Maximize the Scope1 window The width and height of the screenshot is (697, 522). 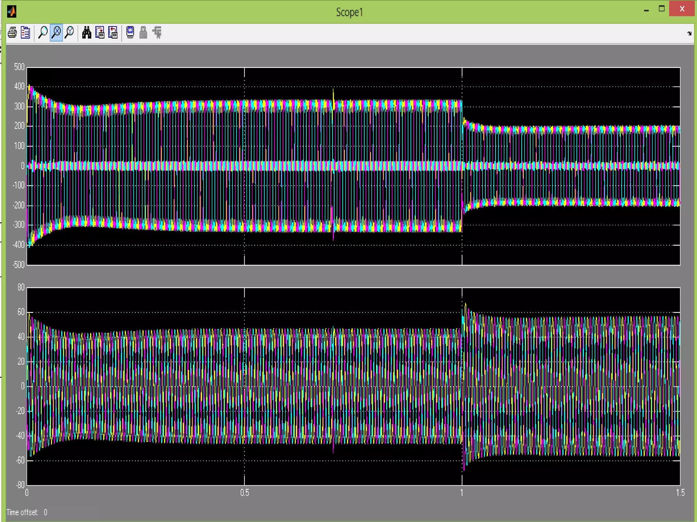[x=662, y=9]
